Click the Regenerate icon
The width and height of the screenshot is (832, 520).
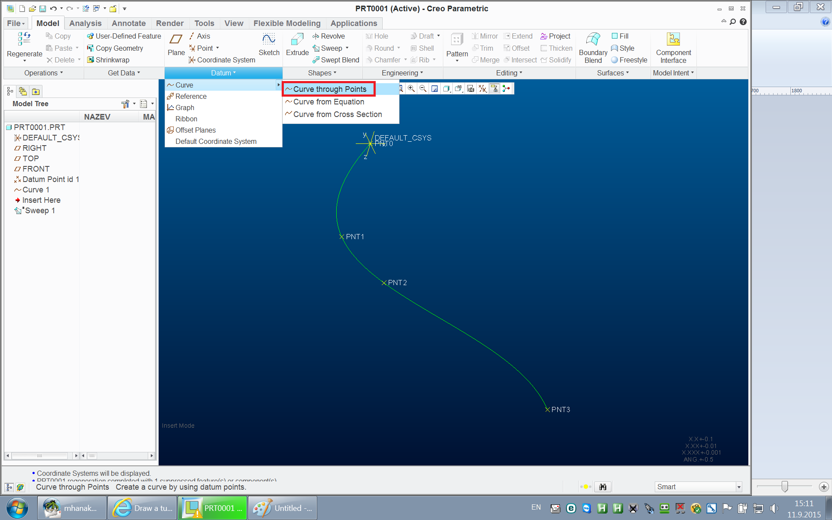[24, 39]
